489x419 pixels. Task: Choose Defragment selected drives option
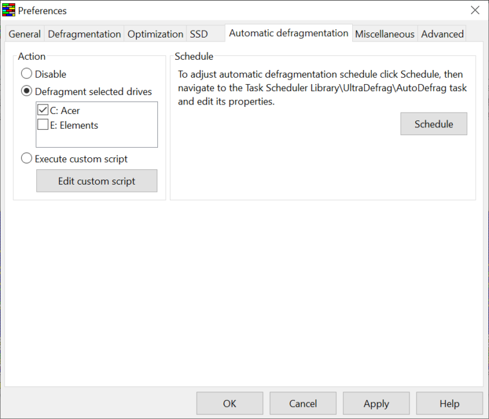coord(27,91)
